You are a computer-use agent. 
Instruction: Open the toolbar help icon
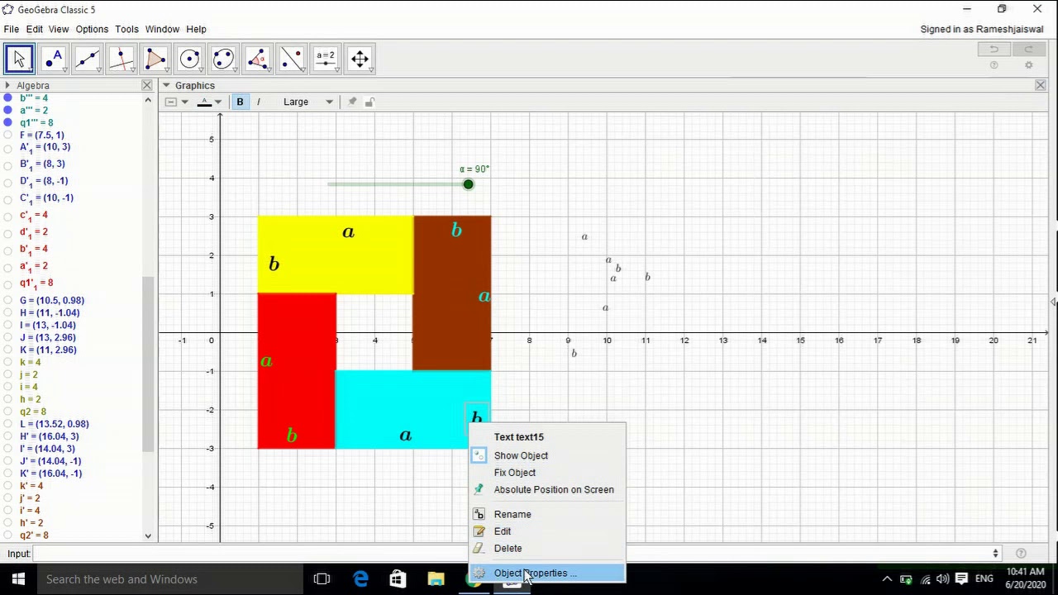(994, 65)
